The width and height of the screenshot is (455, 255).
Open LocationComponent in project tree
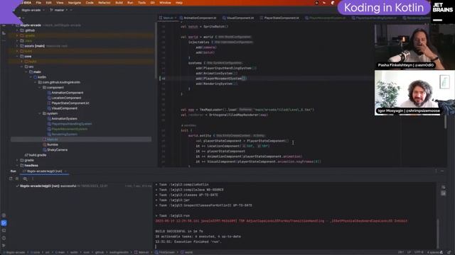click(66, 98)
